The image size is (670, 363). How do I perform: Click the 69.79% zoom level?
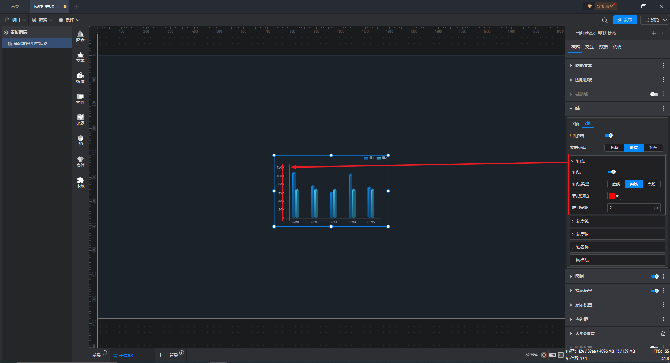pos(531,355)
